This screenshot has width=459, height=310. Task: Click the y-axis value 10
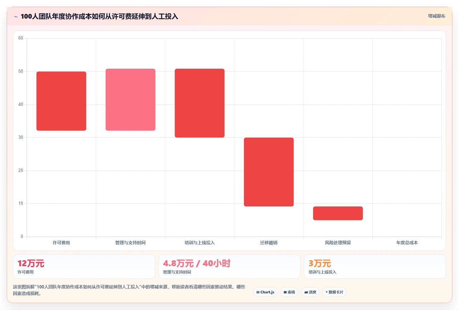pos(21,203)
